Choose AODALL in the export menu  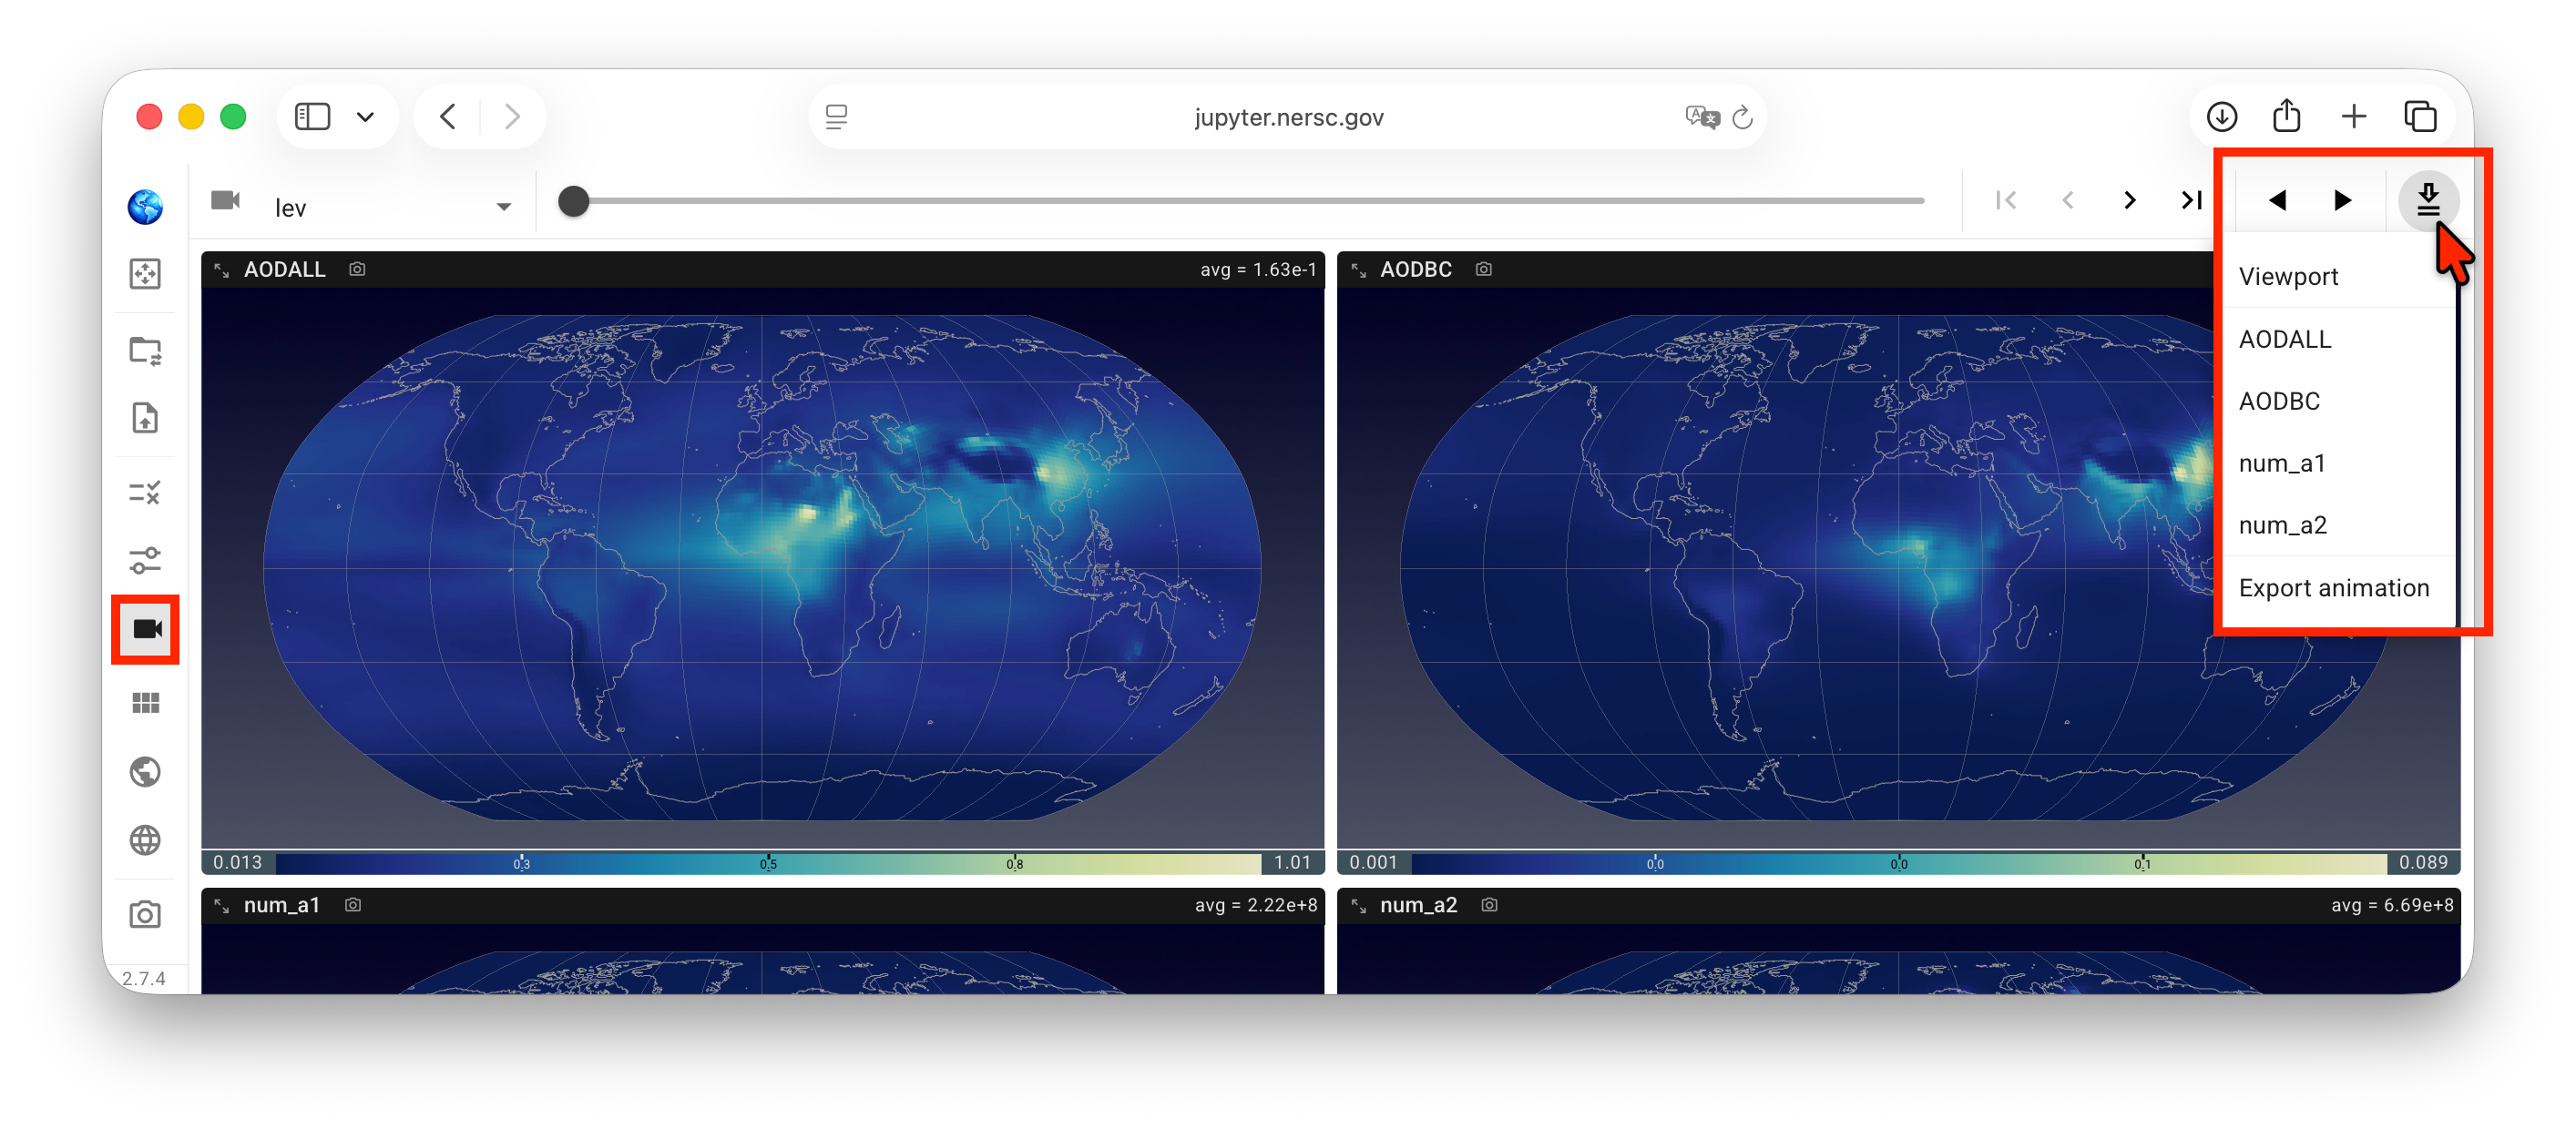pos(2337,340)
